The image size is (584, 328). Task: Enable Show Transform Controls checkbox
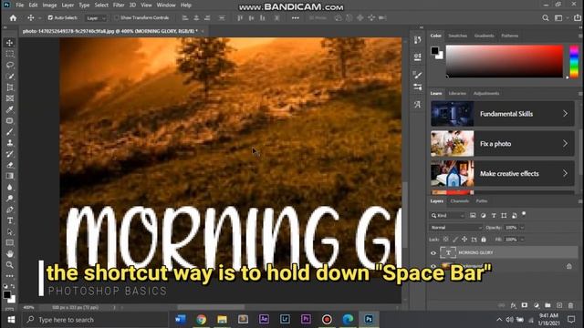tap(117, 17)
